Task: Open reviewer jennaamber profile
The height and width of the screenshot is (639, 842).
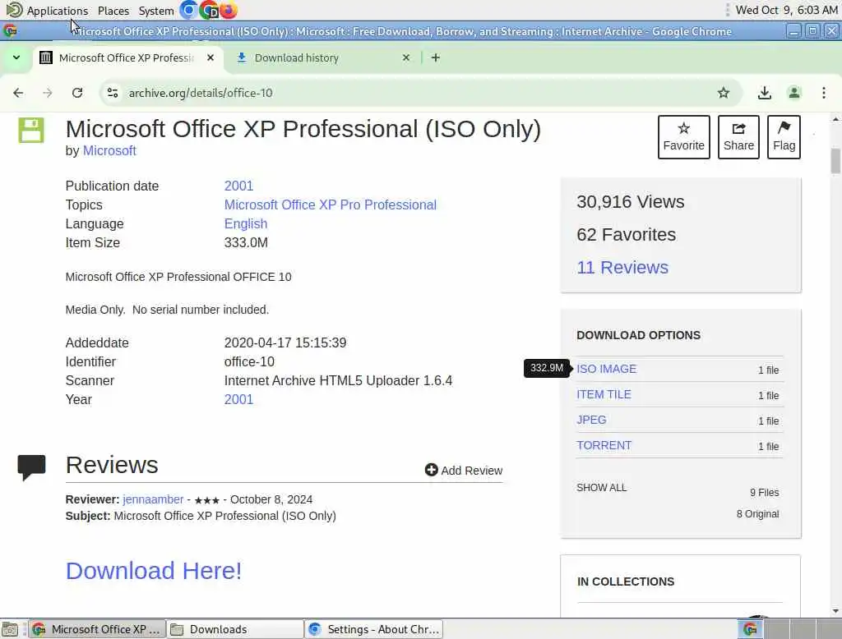Action: click(153, 499)
